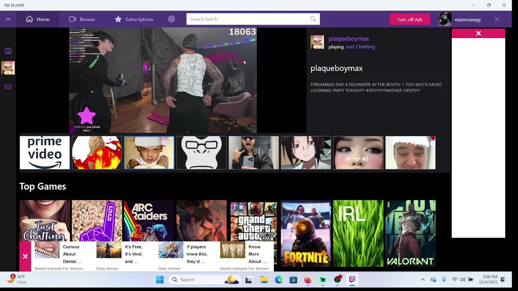Open the Fortnite game tile
Viewport: 518px width, 291px height.
click(306, 233)
